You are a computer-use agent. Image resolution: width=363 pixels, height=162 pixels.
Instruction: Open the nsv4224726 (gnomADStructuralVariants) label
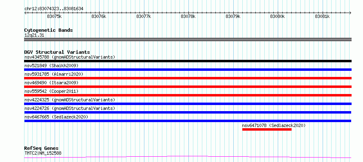70,108
